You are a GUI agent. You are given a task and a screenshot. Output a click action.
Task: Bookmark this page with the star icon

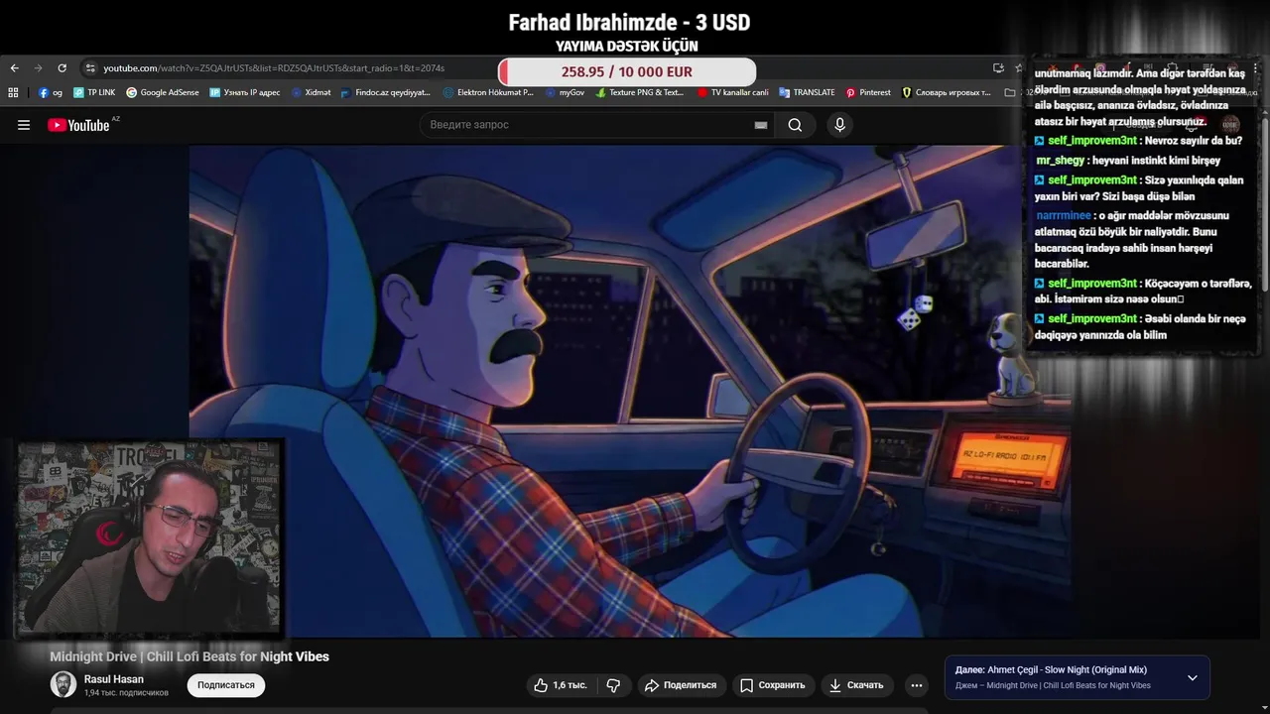pyautogui.click(x=1018, y=68)
